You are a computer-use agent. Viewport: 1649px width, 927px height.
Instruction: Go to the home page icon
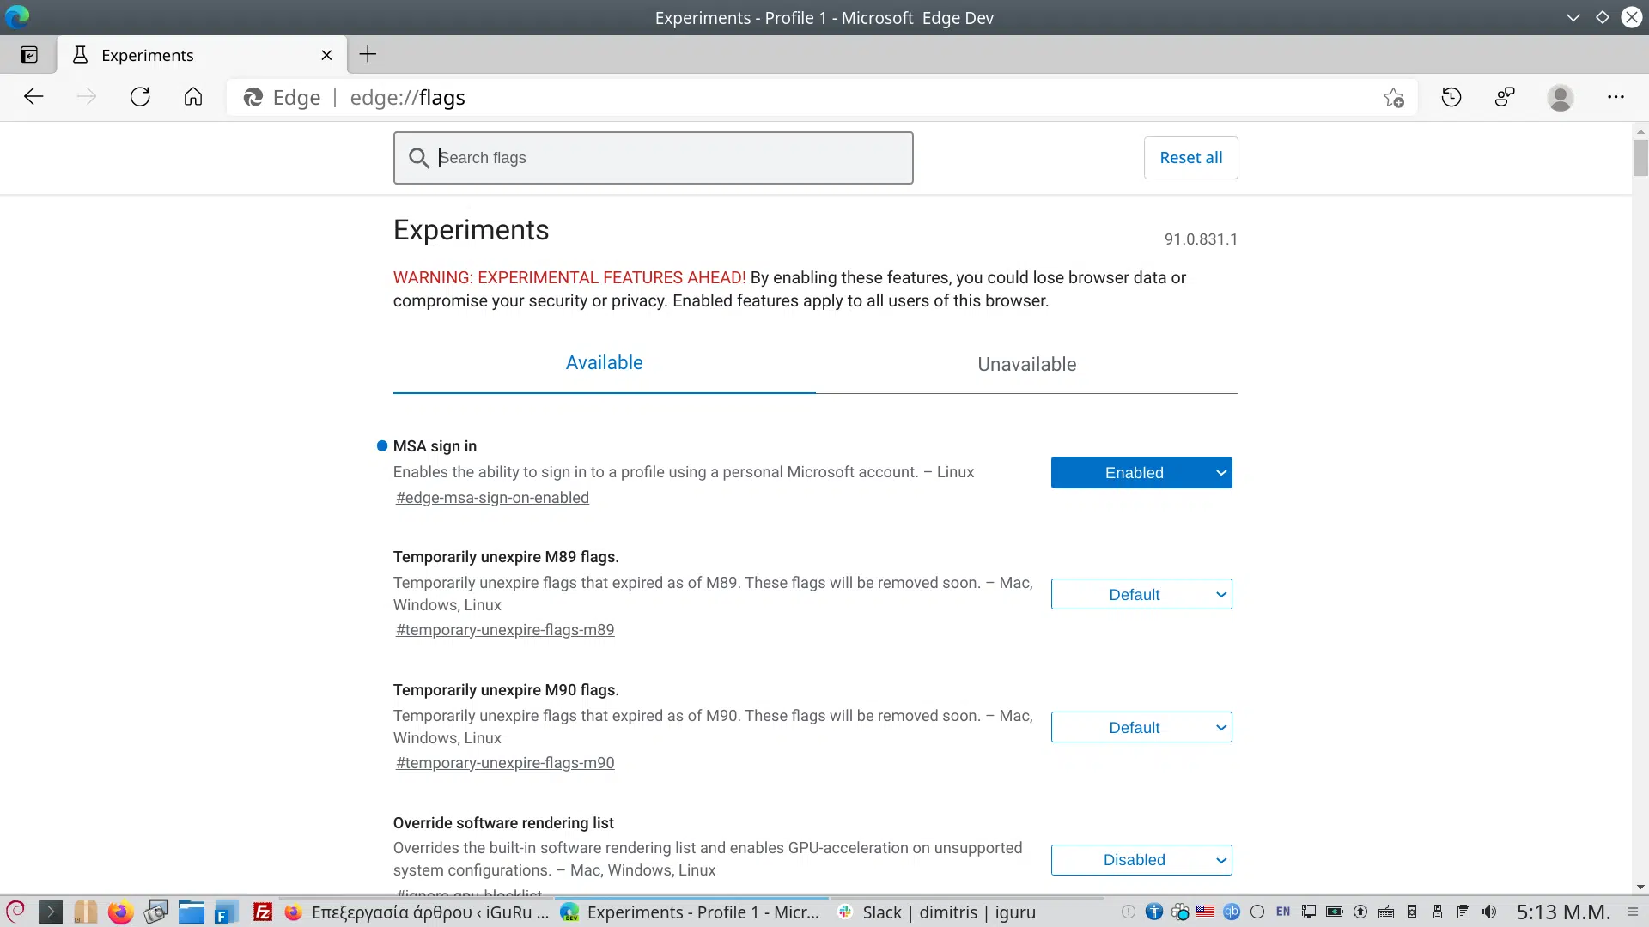coord(193,97)
